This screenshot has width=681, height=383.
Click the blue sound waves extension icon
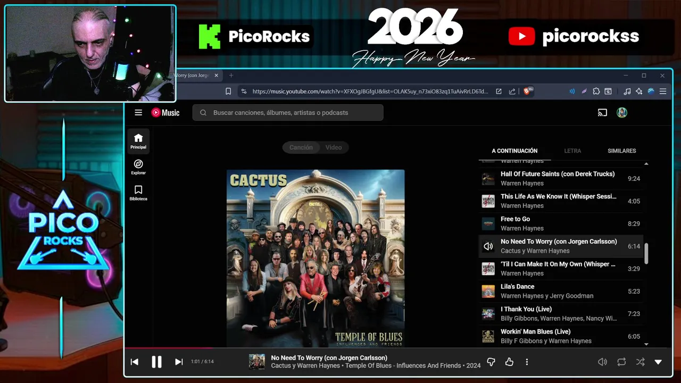click(x=572, y=91)
